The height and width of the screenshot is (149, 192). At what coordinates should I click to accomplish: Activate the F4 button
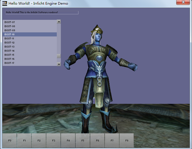pos(68,141)
